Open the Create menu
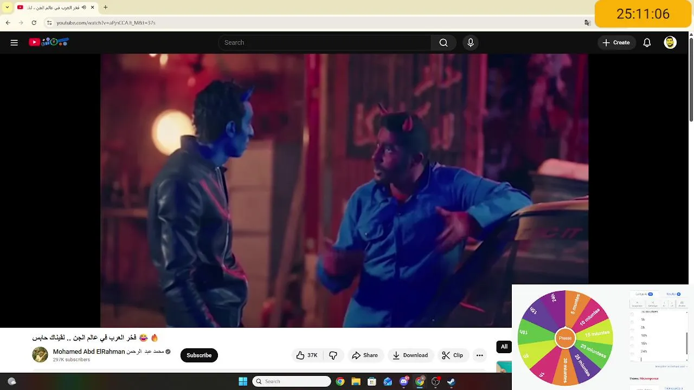The width and height of the screenshot is (694, 390). (x=616, y=43)
